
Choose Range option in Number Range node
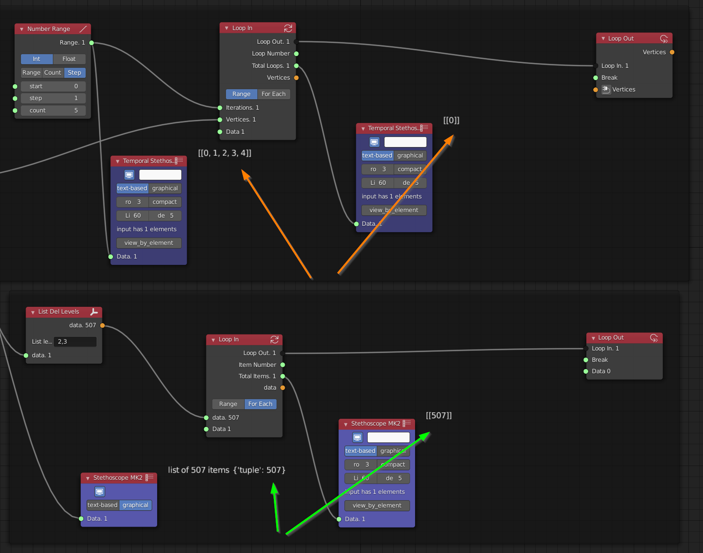coord(31,73)
